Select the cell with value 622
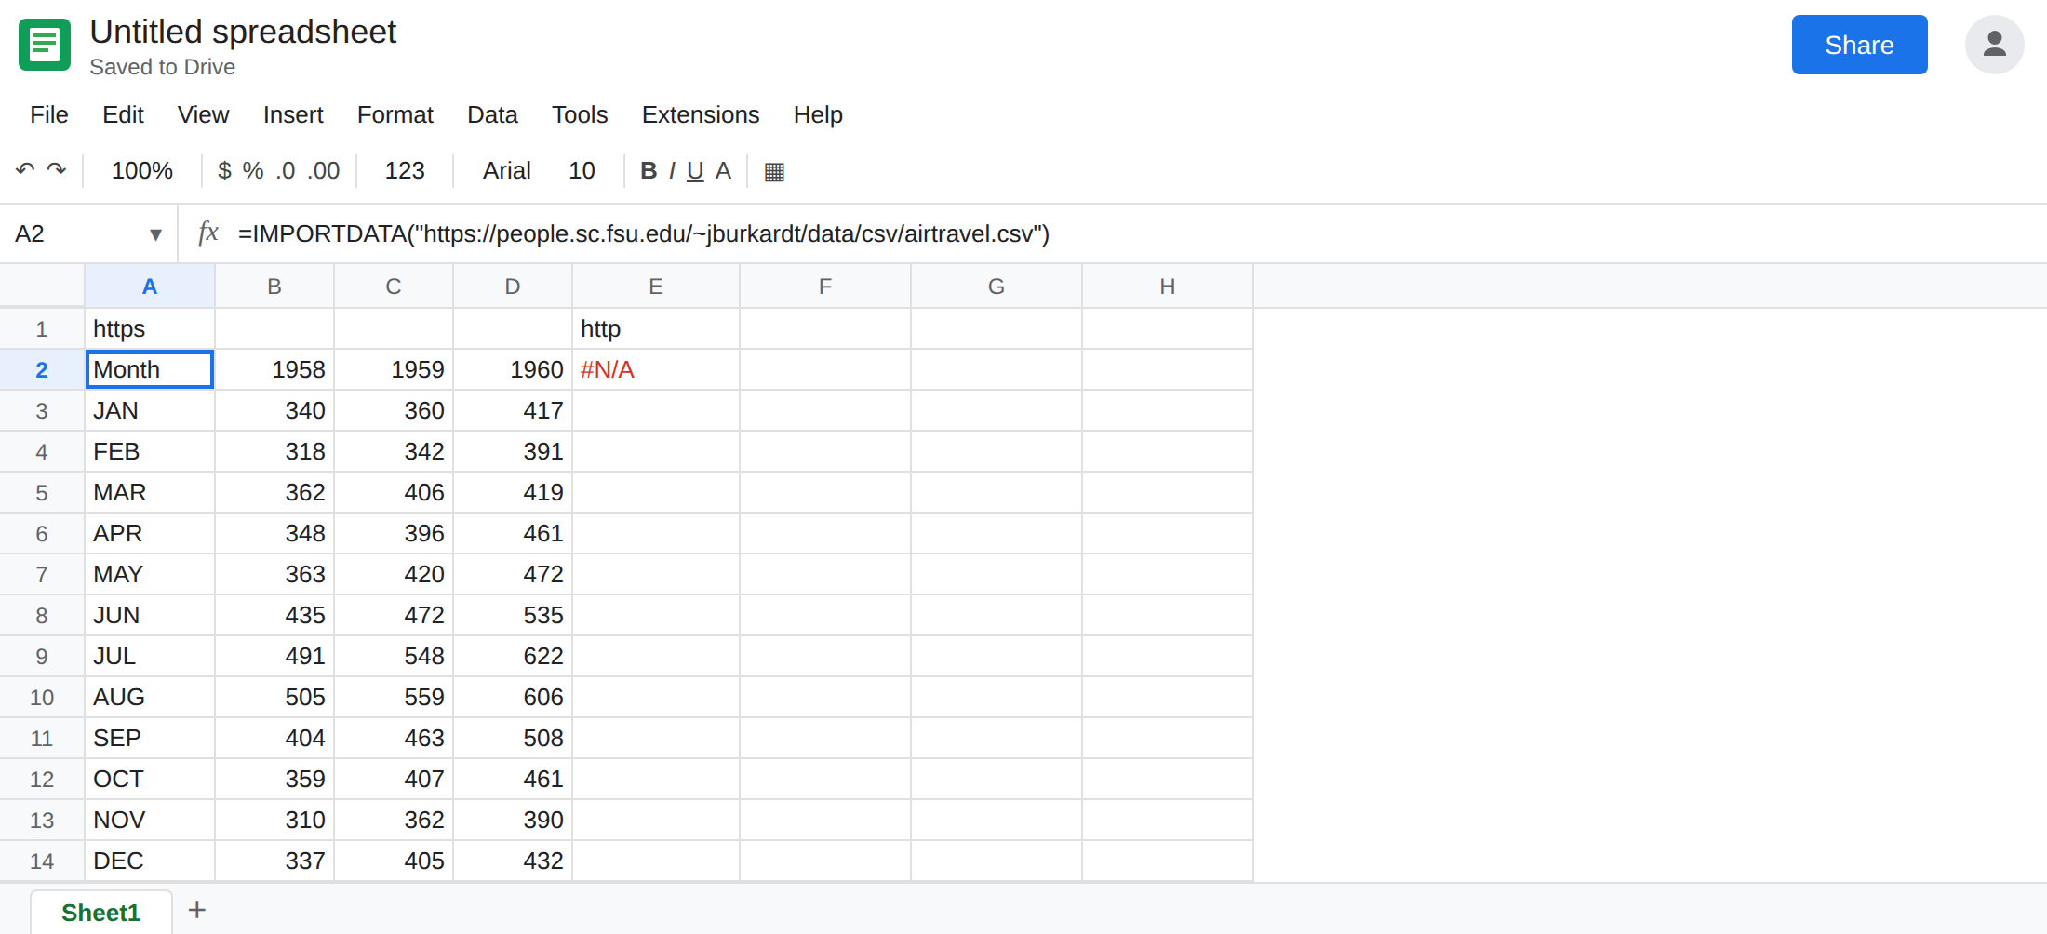 click(x=513, y=656)
